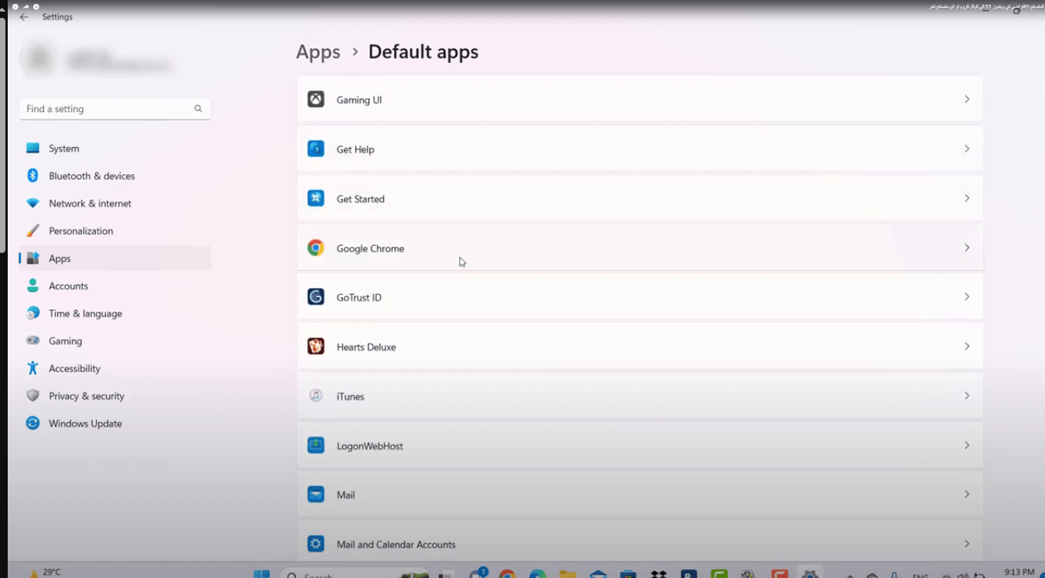Click the Google Chrome logo icon
Screen dimensions: 1045x578
click(316, 248)
